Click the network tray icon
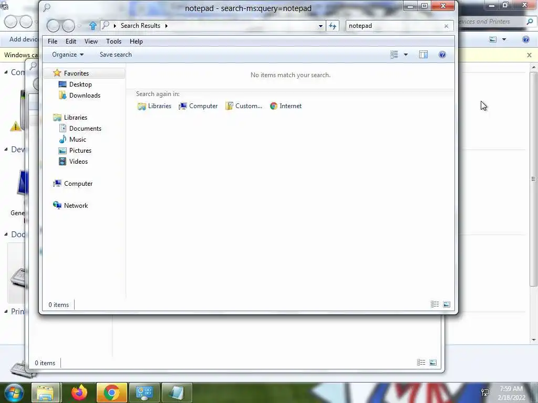 click(485, 393)
